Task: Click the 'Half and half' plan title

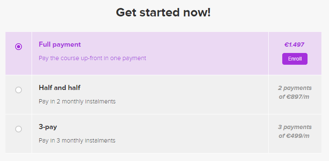Action: click(59, 88)
